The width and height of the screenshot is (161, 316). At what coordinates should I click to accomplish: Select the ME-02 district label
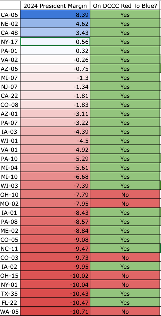point(10,231)
